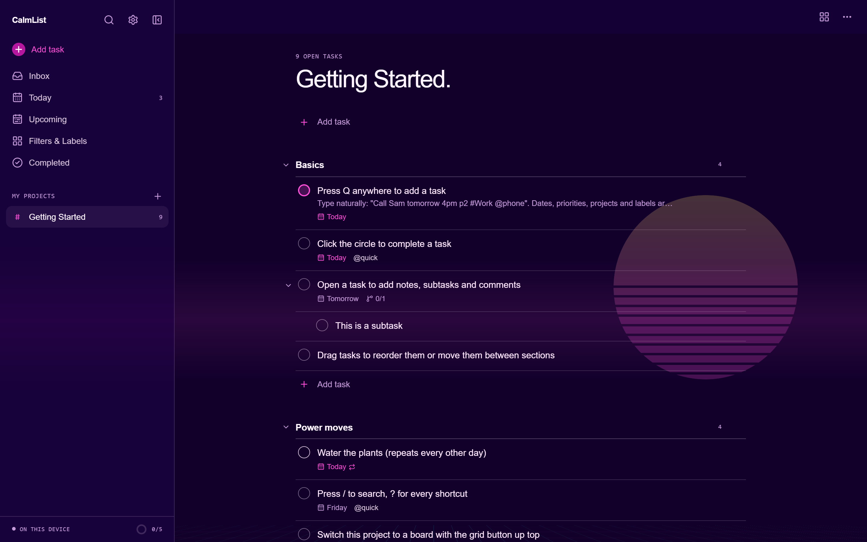Click Add task under Basics section

pos(325,384)
